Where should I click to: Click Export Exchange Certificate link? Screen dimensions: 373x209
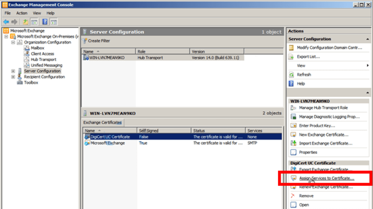(326, 169)
